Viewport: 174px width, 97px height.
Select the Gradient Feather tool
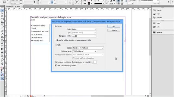[x=2, y=52]
